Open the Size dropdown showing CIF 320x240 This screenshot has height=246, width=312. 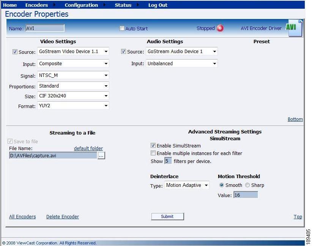point(73,96)
